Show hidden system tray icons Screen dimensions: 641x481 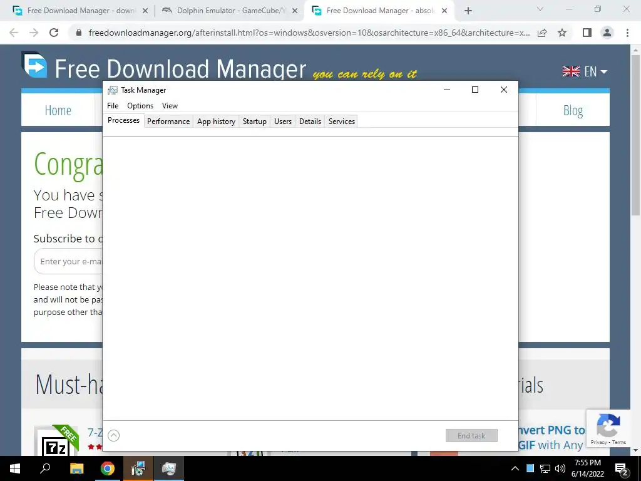coord(515,468)
